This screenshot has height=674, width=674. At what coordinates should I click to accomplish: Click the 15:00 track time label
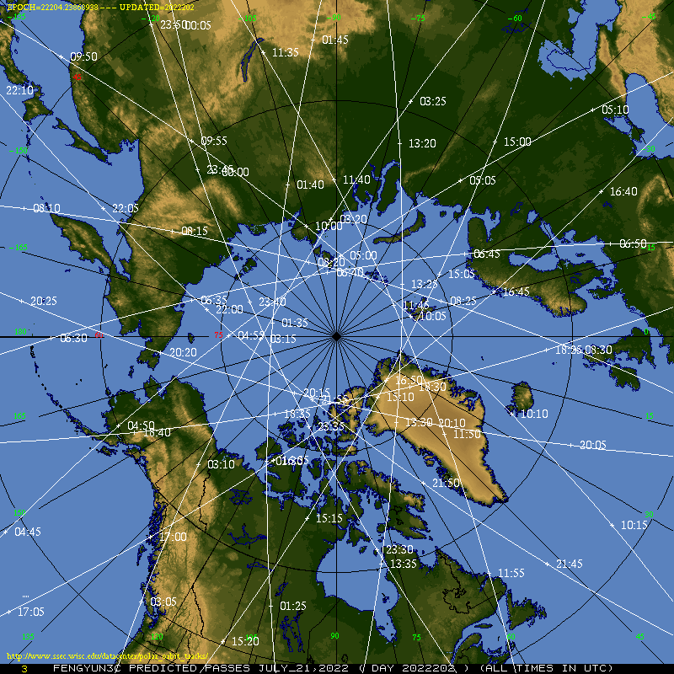[x=517, y=142]
